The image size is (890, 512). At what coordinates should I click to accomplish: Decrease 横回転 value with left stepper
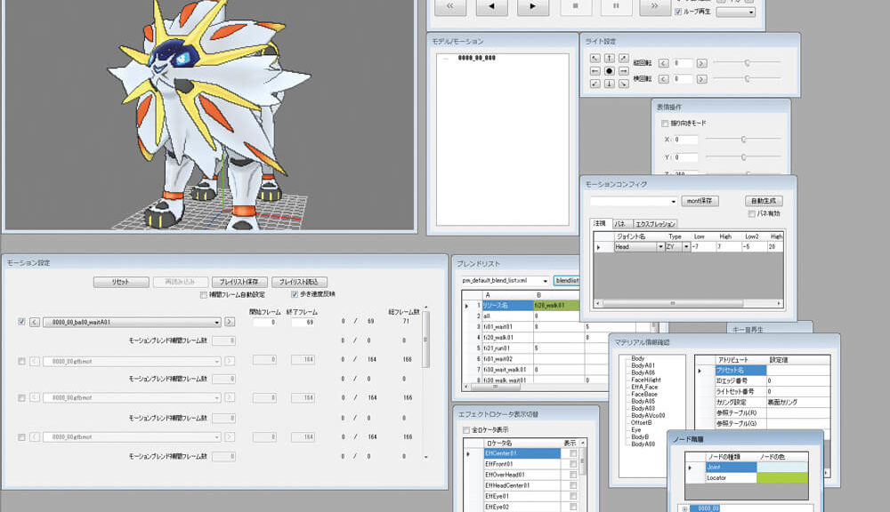click(x=664, y=79)
